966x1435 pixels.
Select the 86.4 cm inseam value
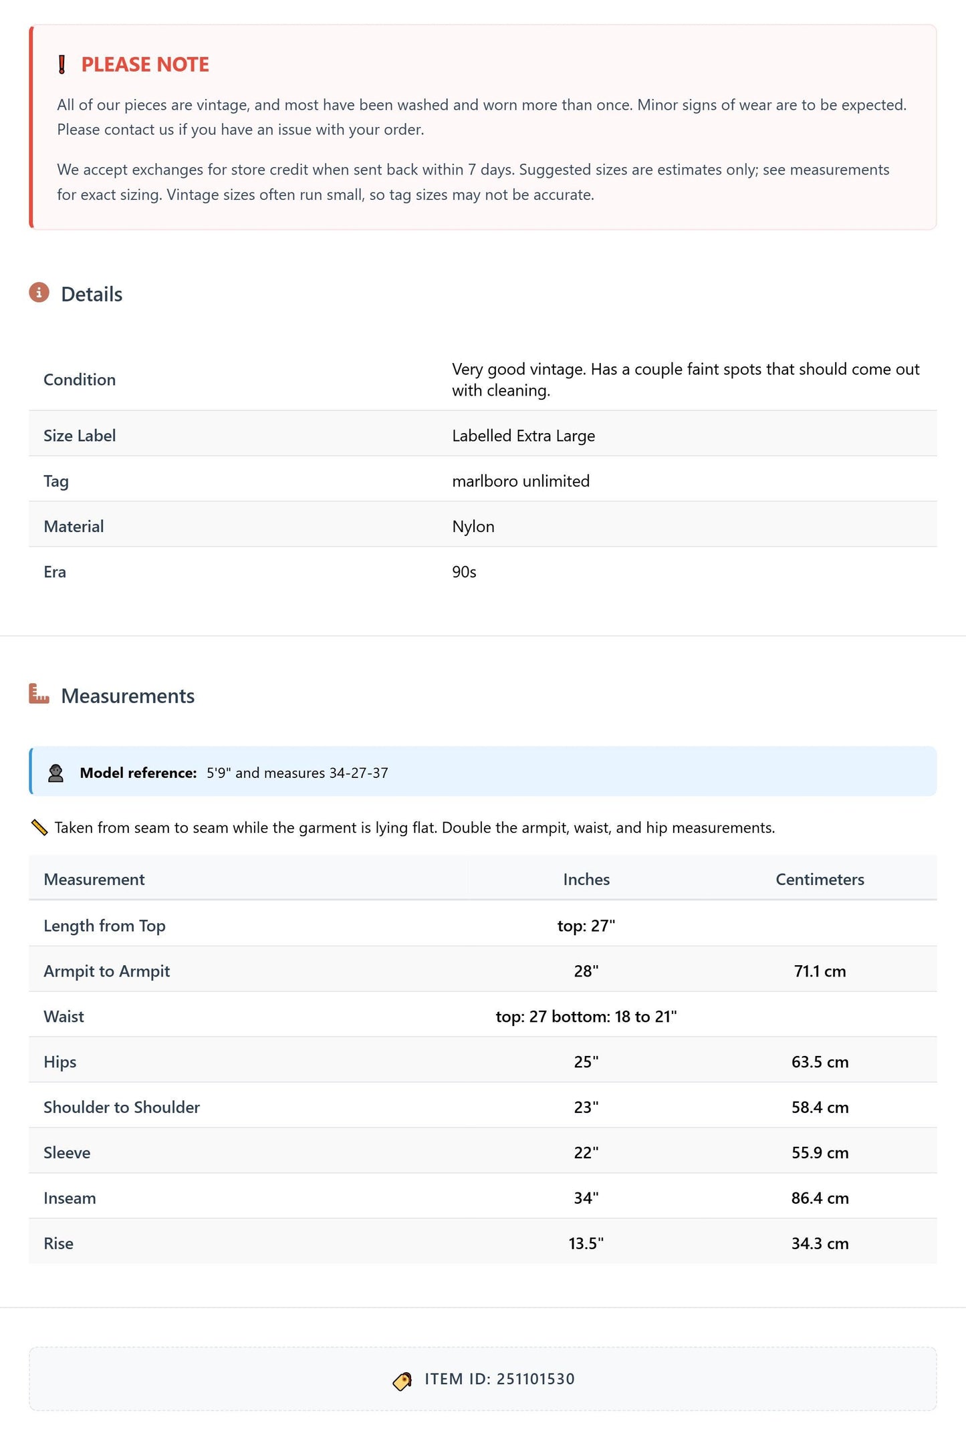click(x=820, y=1198)
